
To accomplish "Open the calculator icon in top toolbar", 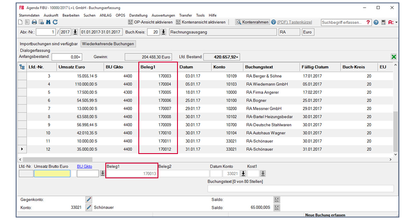I will pos(383,22).
